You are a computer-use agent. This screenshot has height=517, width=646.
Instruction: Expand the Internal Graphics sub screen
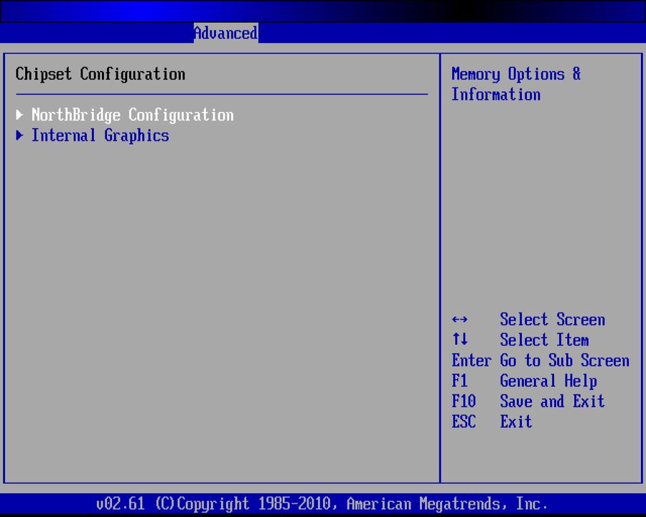[x=100, y=136]
